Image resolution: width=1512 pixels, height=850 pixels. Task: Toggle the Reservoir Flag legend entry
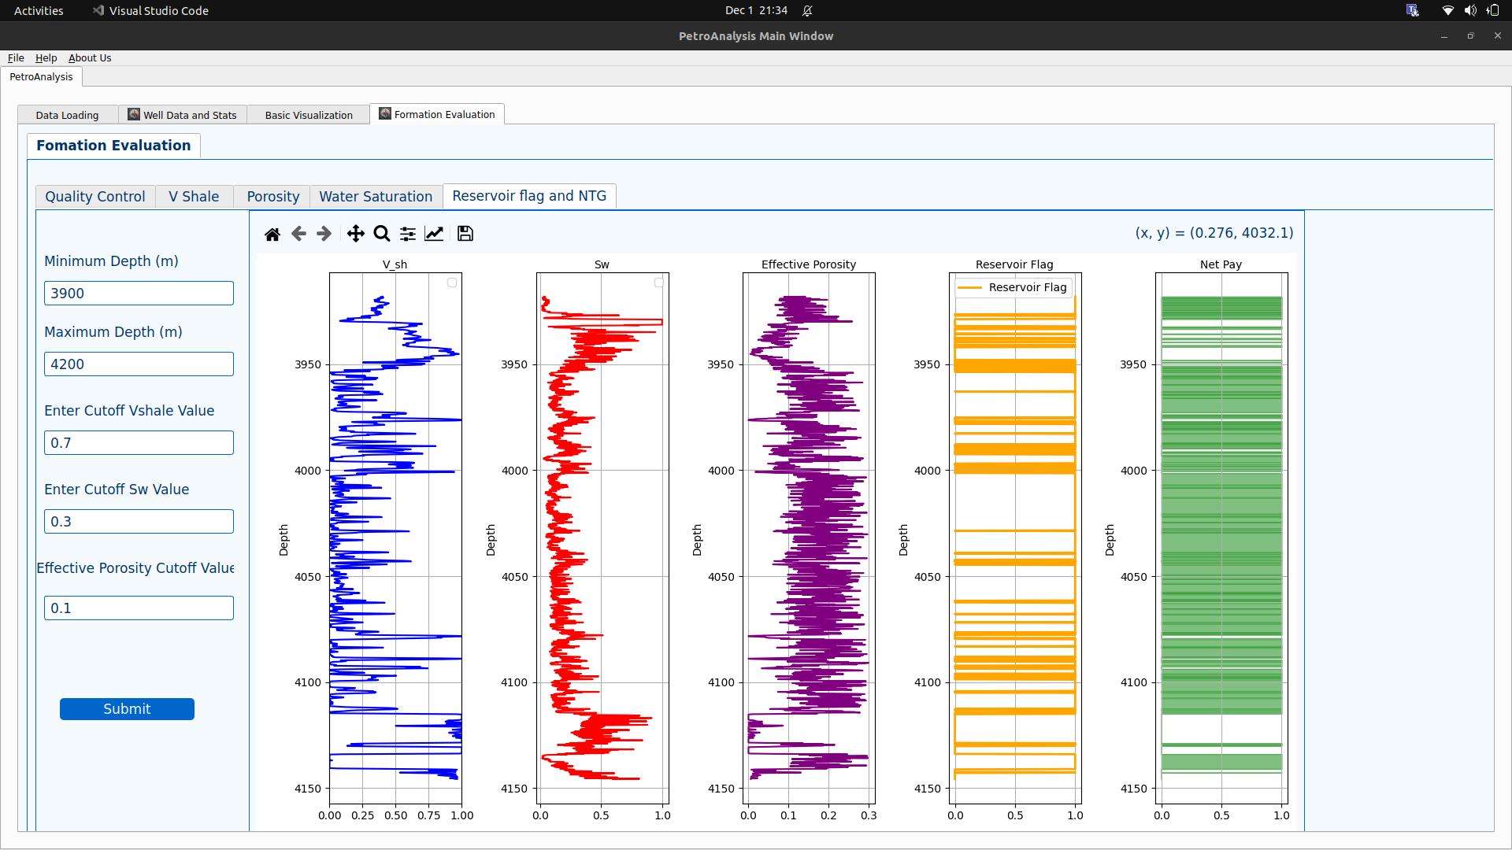[1013, 287]
